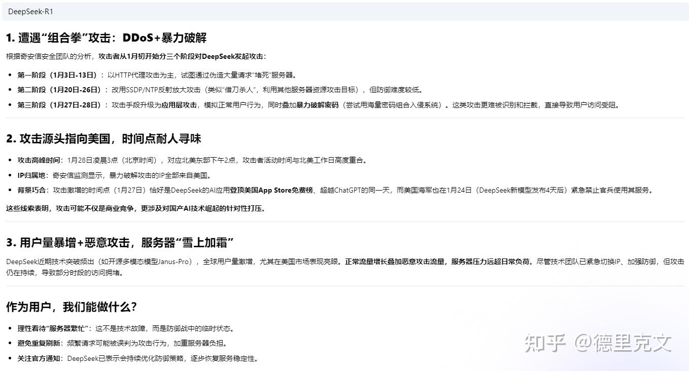
Task: Click the bold sentence starting '这些线索表明'
Action: 136,208
